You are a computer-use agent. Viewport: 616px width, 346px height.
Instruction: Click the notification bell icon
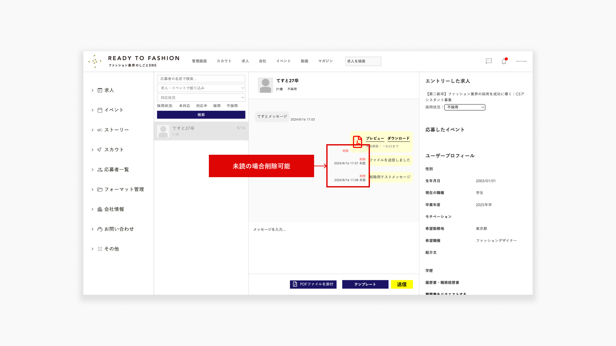[x=504, y=61]
